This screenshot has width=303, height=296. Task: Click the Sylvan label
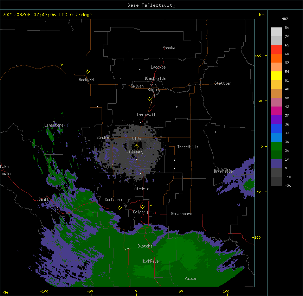point(137,86)
